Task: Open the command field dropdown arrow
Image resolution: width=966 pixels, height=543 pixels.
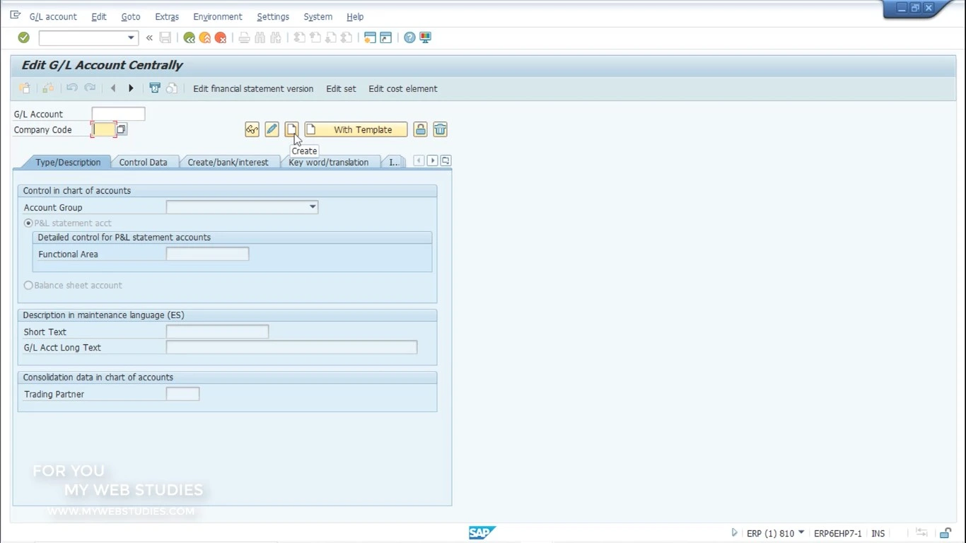Action: [x=131, y=37]
